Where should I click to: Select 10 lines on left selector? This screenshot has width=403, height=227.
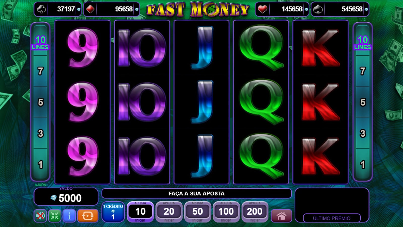click(x=40, y=43)
